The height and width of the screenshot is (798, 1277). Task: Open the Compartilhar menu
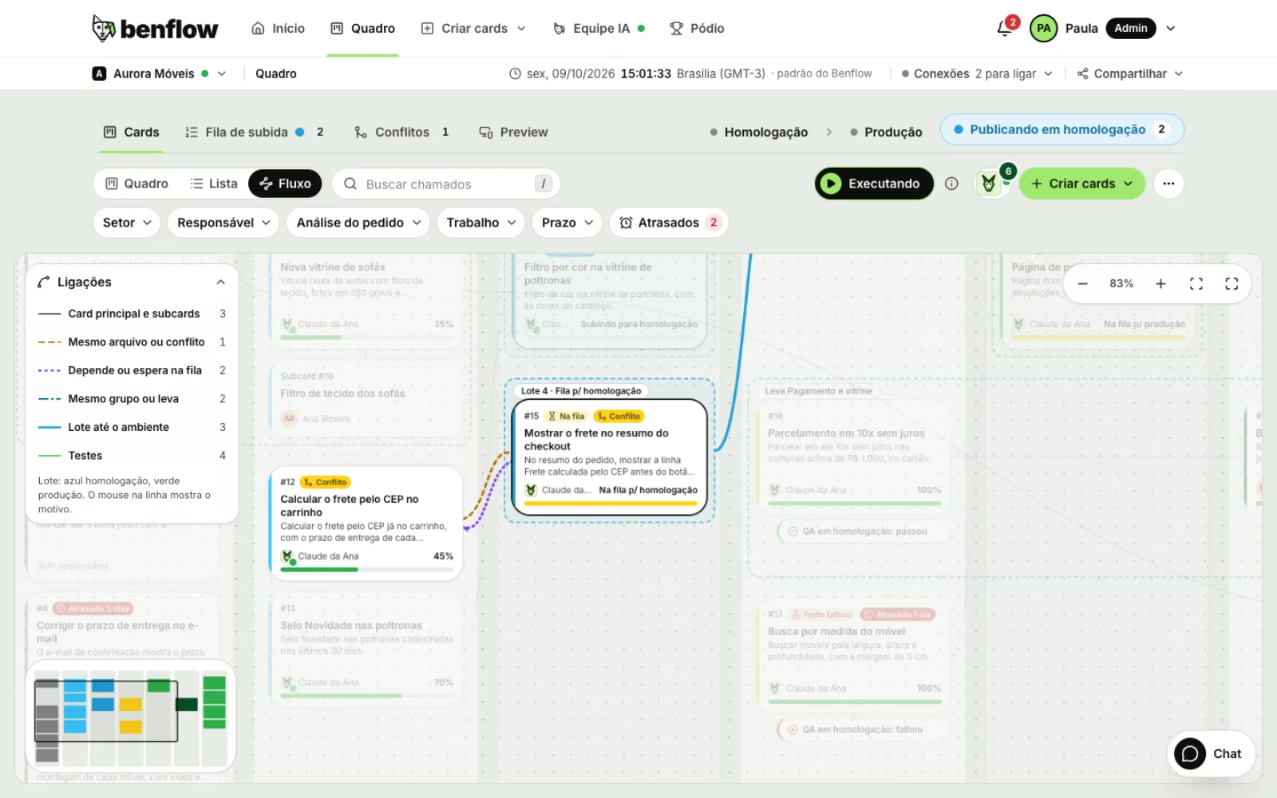(1129, 73)
